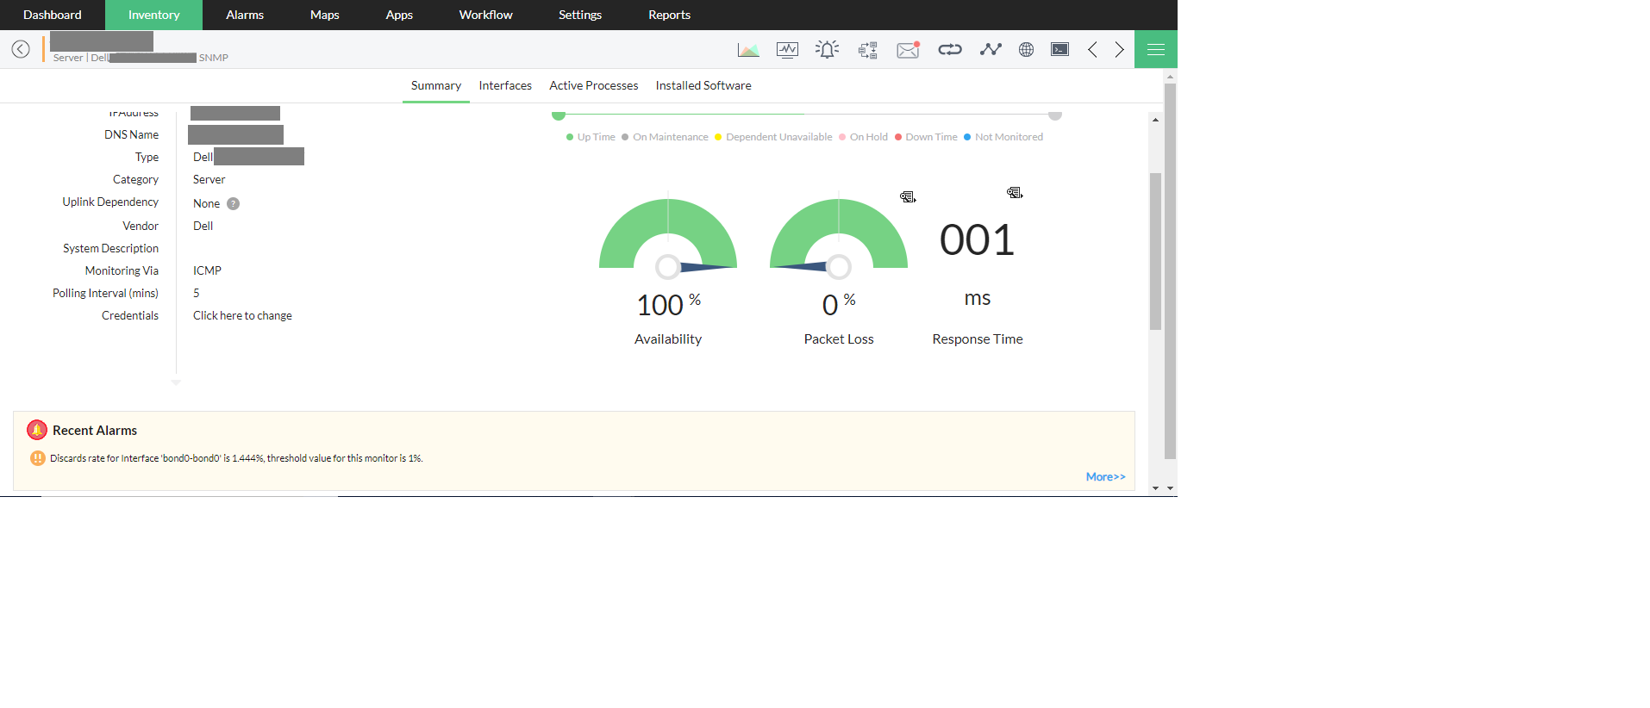The width and height of the screenshot is (1650, 708).
Task: Click 'Click here to change' credentials link
Action: click(x=242, y=315)
